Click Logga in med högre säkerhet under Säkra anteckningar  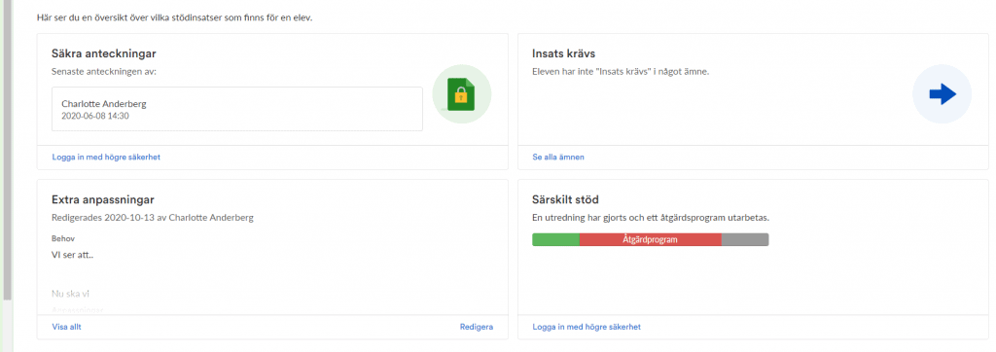(106, 157)
